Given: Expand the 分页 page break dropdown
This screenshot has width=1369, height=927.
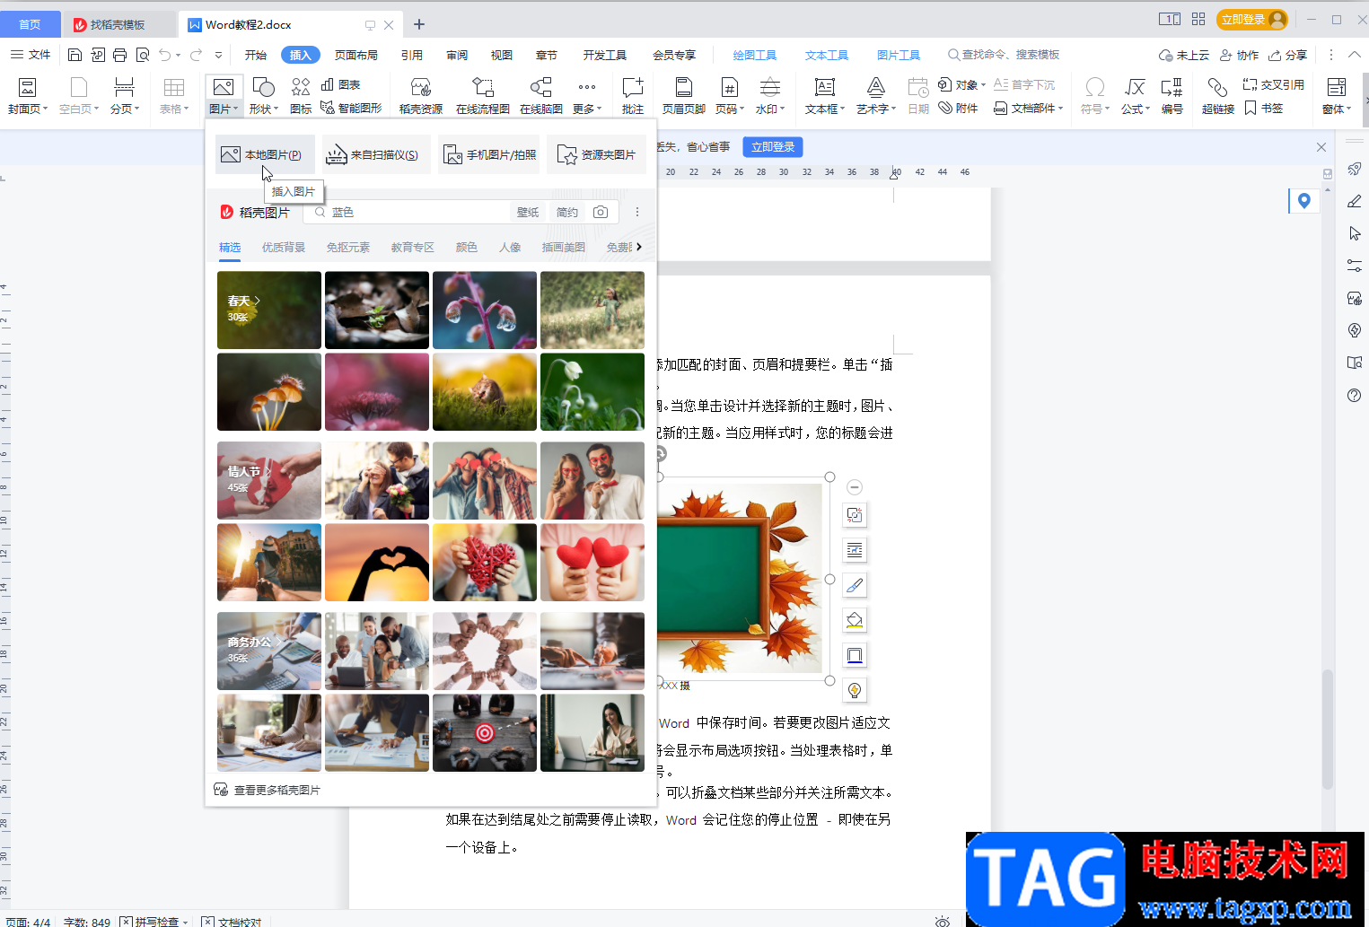Looking at the screenshot, I should [125, 109].
